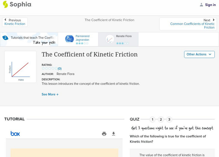The image size is (219, 157).
Task: Click Renate Fiora's avatar icon
Action: click(x=110, y=39)
